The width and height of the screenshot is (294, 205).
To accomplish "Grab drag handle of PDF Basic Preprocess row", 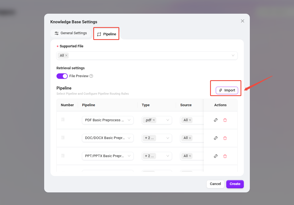I will 63,120.
